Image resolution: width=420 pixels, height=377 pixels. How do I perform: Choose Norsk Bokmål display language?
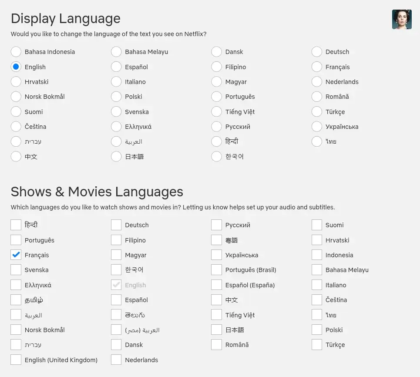tap(16, 97)
